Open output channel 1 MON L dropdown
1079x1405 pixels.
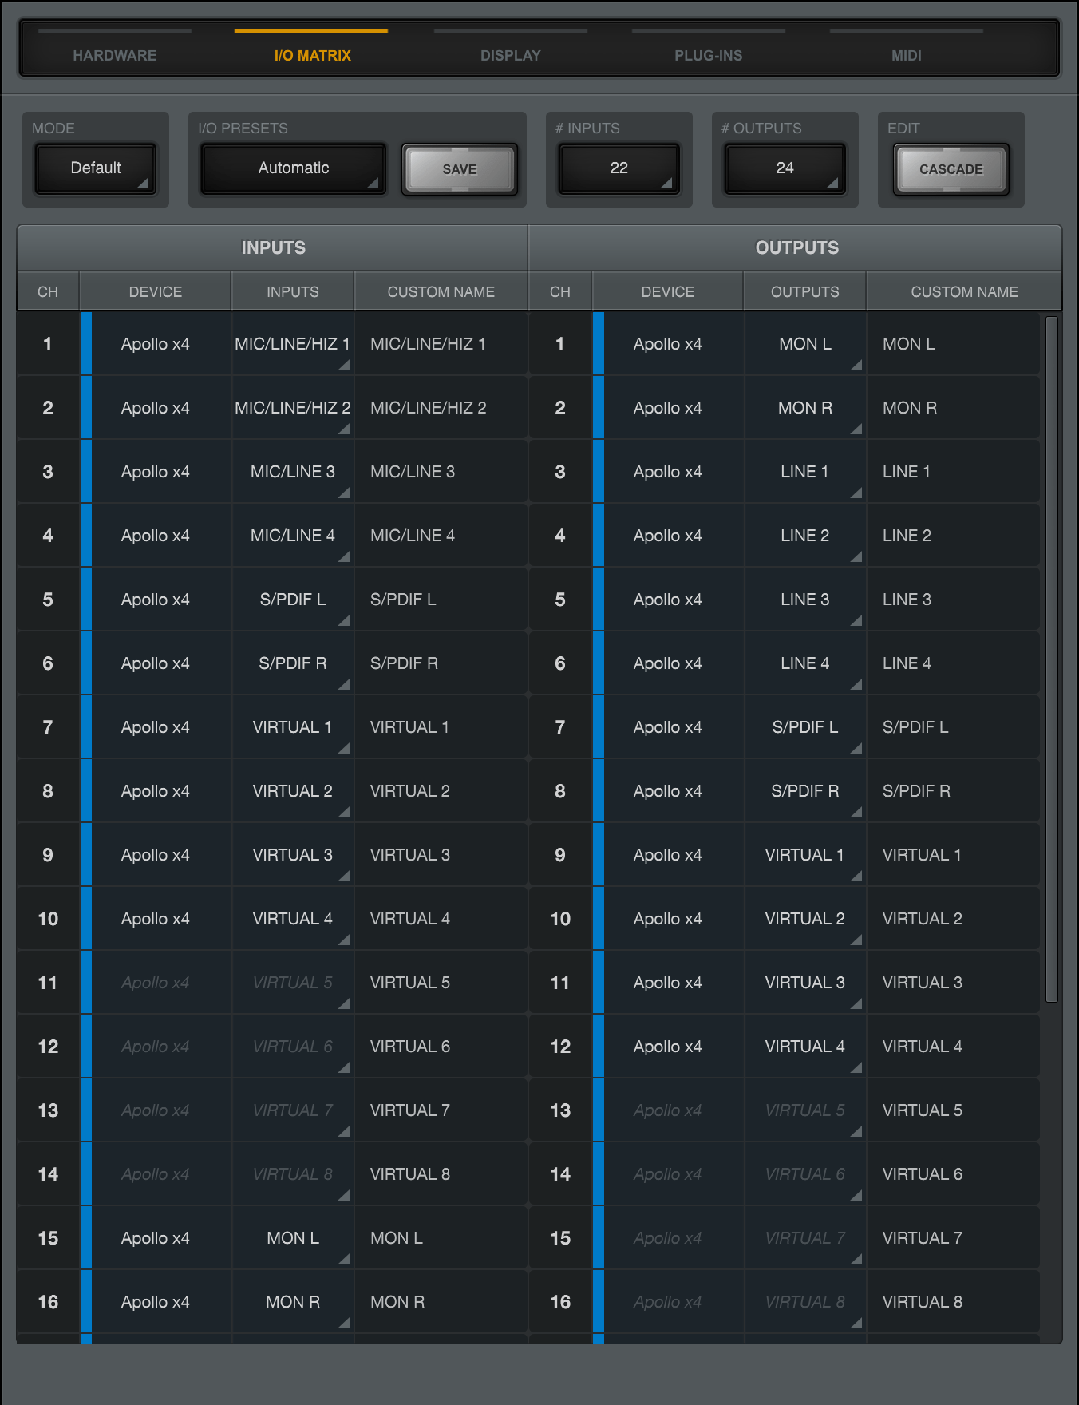pyautogui.click(x=805, y=344)
